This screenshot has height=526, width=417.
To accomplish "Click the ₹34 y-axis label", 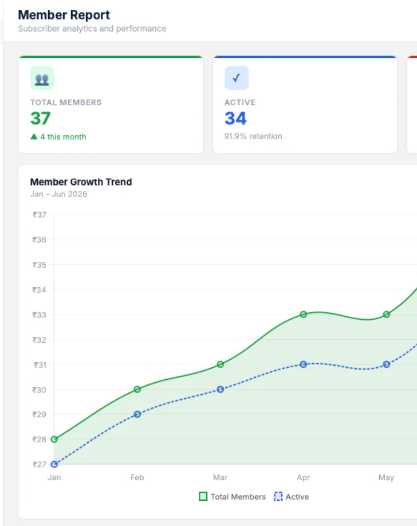I will [40, 290].
